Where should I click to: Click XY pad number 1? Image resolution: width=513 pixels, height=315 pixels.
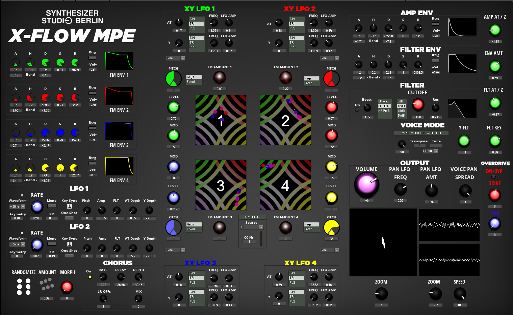(221, 120)
